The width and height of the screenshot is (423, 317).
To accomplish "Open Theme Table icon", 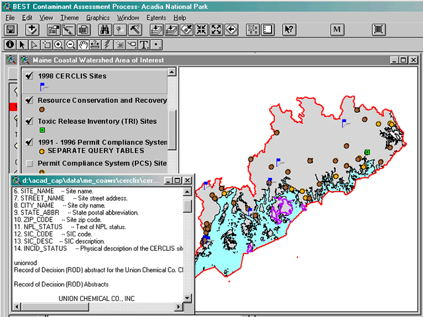I will [84, 30].
